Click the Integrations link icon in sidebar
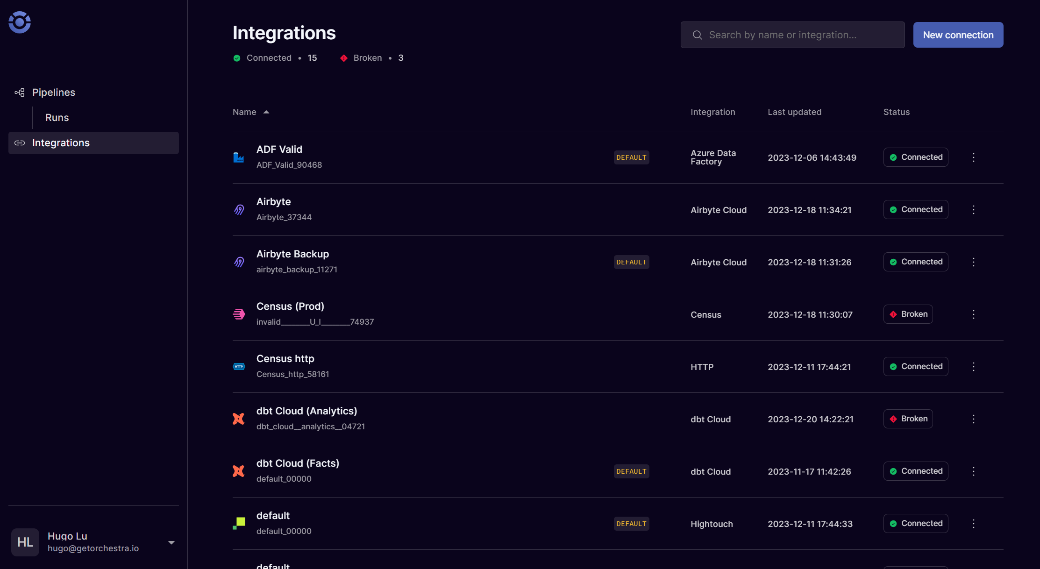This screenshot has width=1040, height=569. (x=20, y=143)
